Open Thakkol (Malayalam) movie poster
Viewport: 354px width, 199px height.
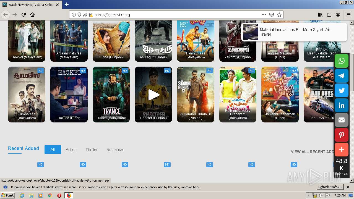pos(27,41)
